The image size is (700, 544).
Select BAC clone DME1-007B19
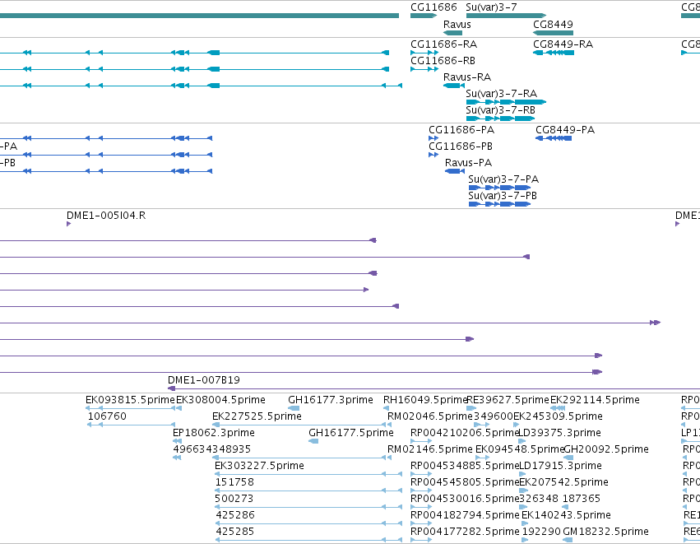[204, 380]
